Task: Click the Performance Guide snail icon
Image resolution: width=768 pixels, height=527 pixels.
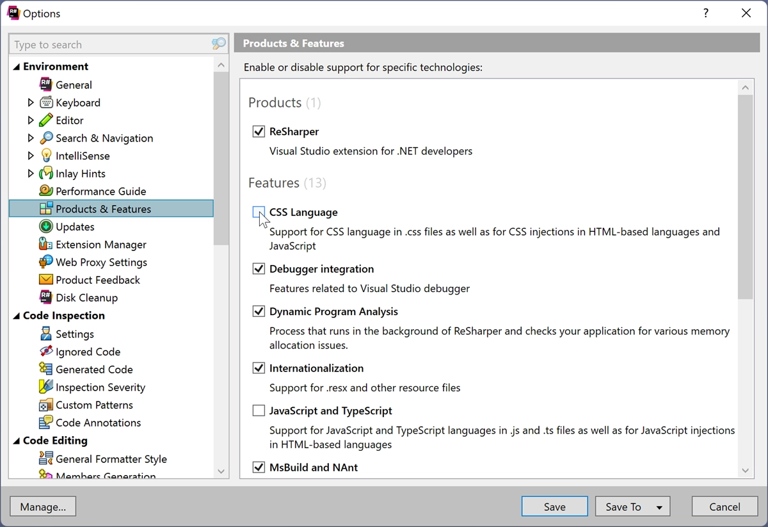Action: [46, 191]
